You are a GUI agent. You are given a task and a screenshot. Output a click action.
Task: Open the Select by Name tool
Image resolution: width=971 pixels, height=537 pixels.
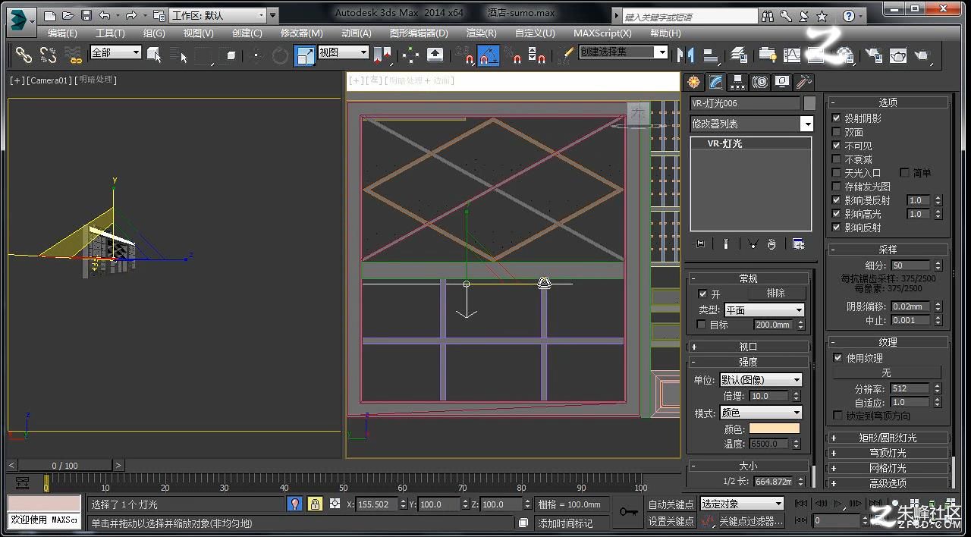tap(178, 55)
